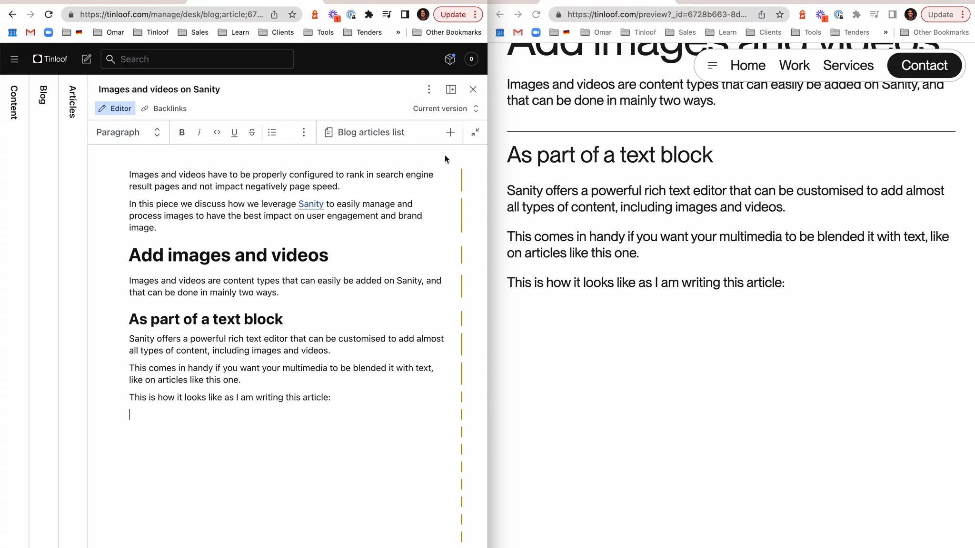Open the Paragraph style dropdown
The width and height of the screenshot is (975, 548).
(x=128, y=132)
